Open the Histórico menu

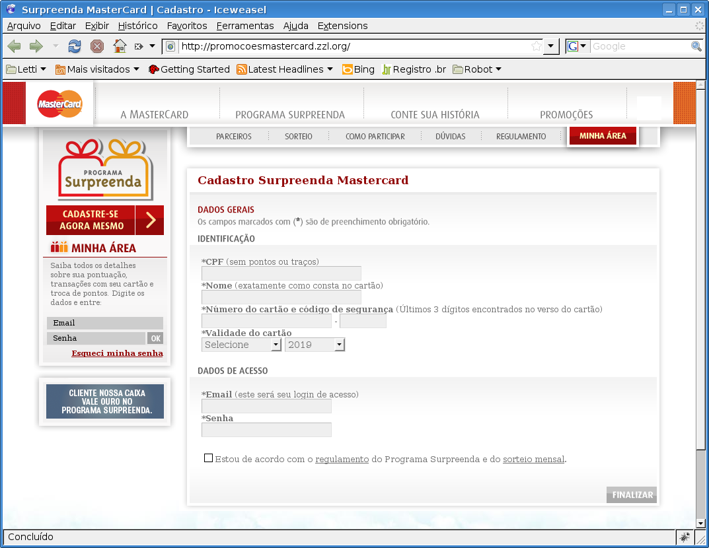pyautogui.click(x=138, y=26)
